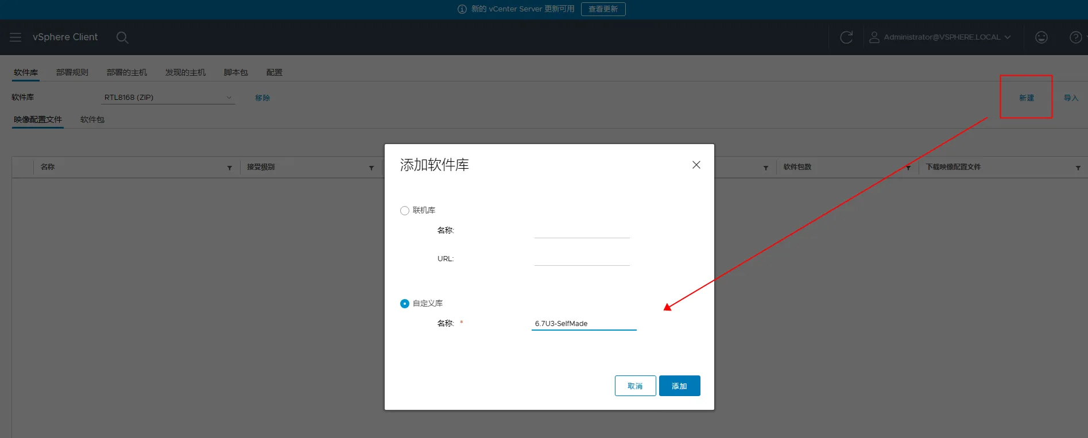The width and height of the screenshot is (1088, 438).
Task: Switch to the 软件包 sub-tab
Action: (x=92, y=119)
